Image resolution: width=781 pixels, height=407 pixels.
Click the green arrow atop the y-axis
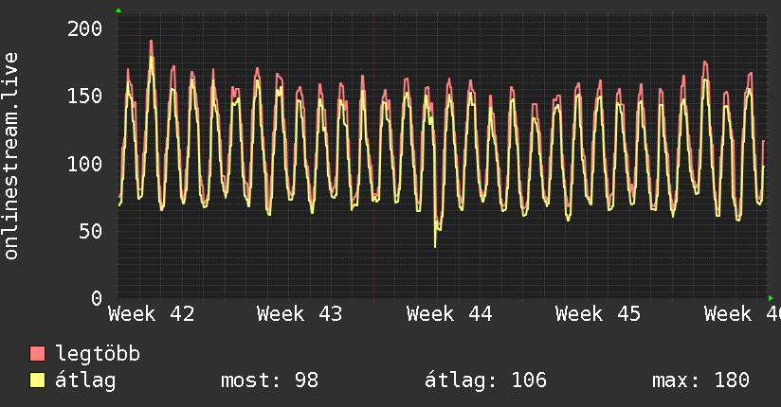tap(118, 10)
